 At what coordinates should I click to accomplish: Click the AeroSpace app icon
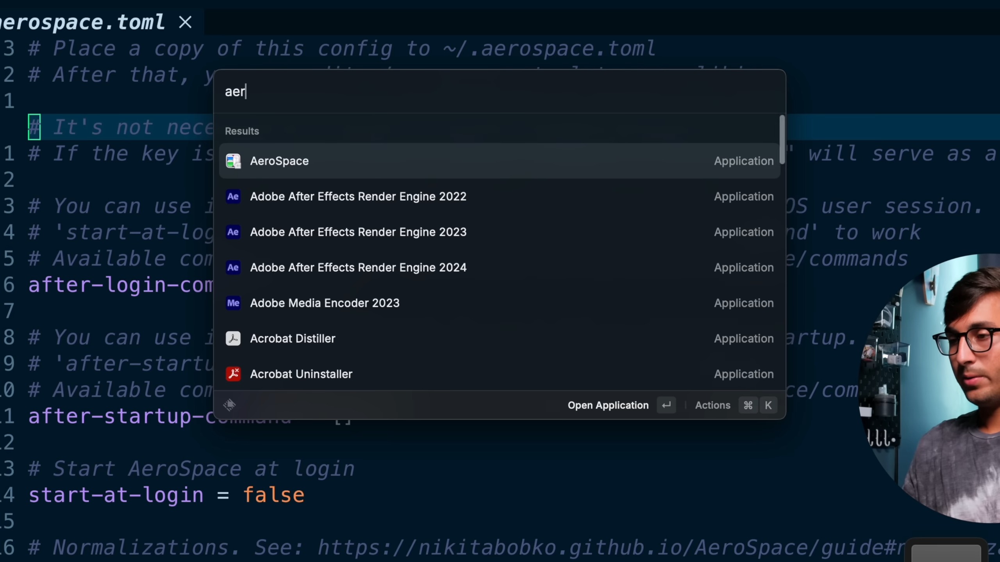tap(233, 161)
